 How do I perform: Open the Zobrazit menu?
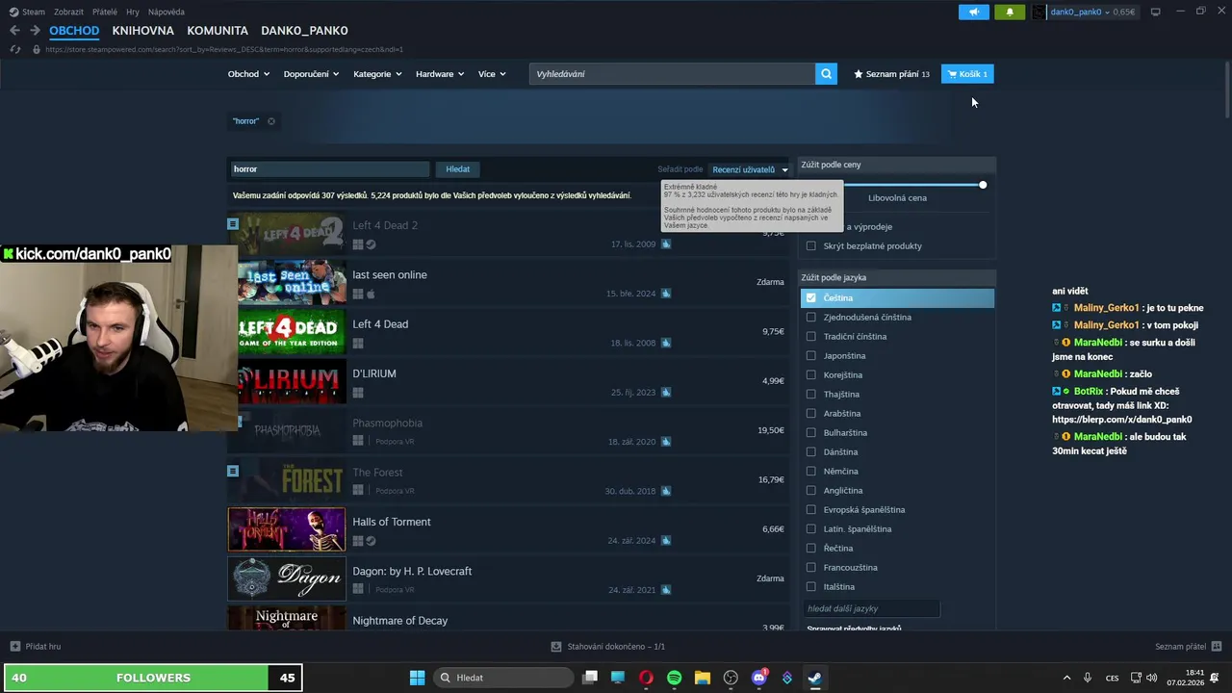click(68, 12)
